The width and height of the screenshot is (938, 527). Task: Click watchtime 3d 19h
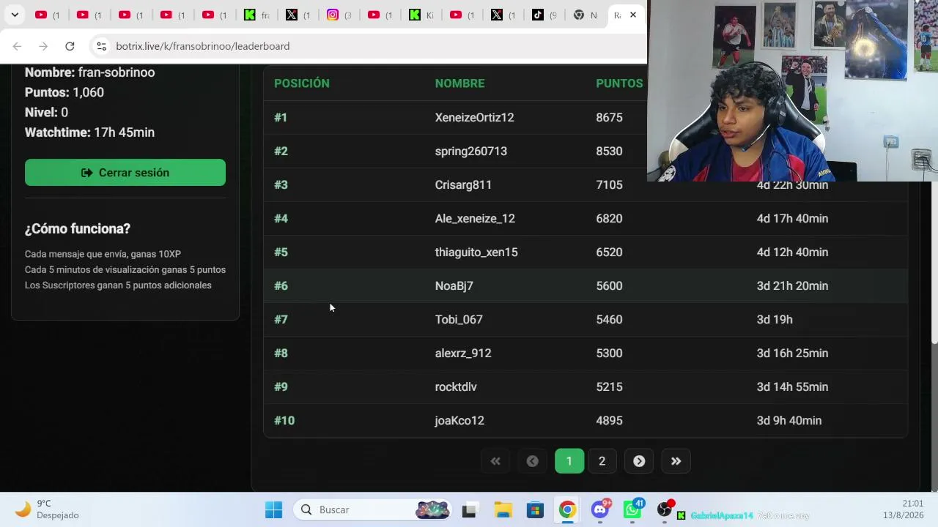775,319
